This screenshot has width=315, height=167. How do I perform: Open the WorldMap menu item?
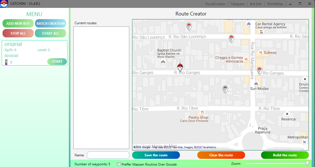click(275, 4)
